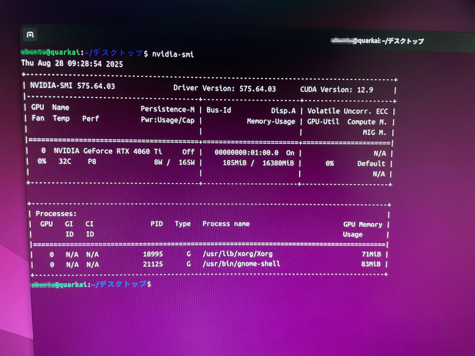Select the process path /usr/bin/gnome-shell

tap(241, 264)
